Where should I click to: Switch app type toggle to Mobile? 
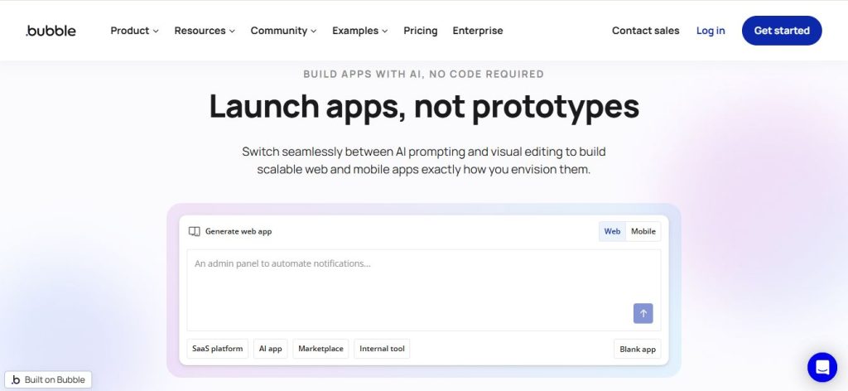tap(643, 231)
